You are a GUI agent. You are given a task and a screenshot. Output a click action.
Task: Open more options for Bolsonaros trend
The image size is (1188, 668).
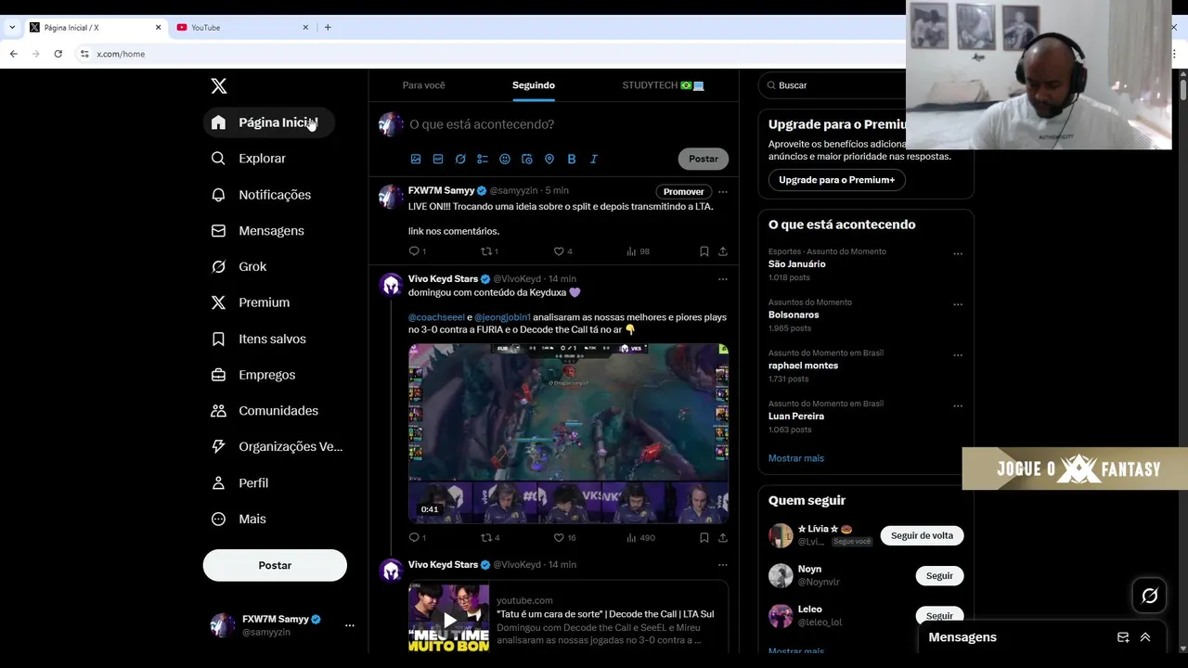[x=958, y=305]
